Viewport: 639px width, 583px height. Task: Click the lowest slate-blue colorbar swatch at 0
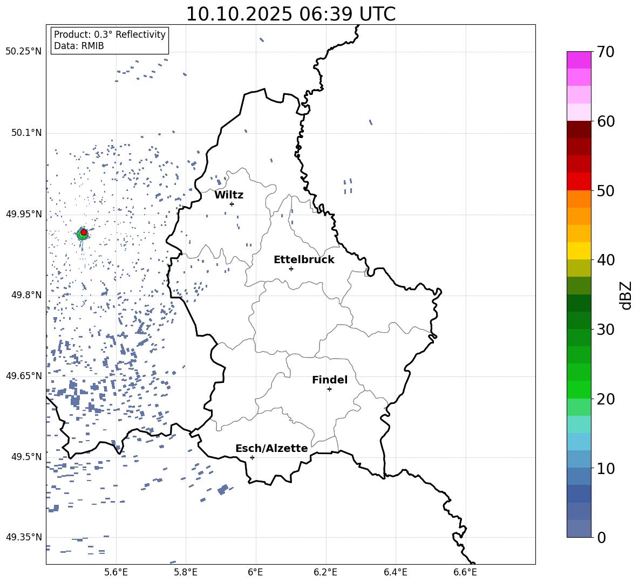[579, 529]
